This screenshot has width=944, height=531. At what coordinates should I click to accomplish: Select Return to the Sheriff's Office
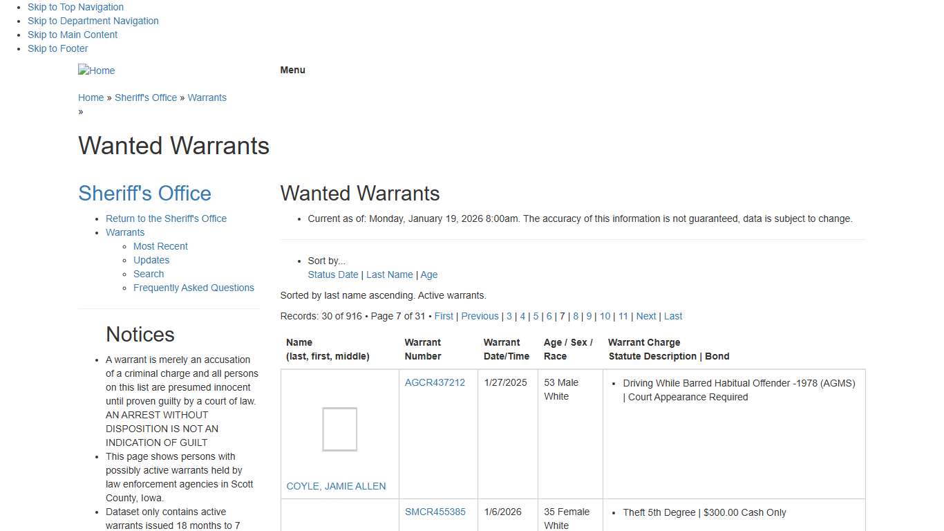(166, 218)
